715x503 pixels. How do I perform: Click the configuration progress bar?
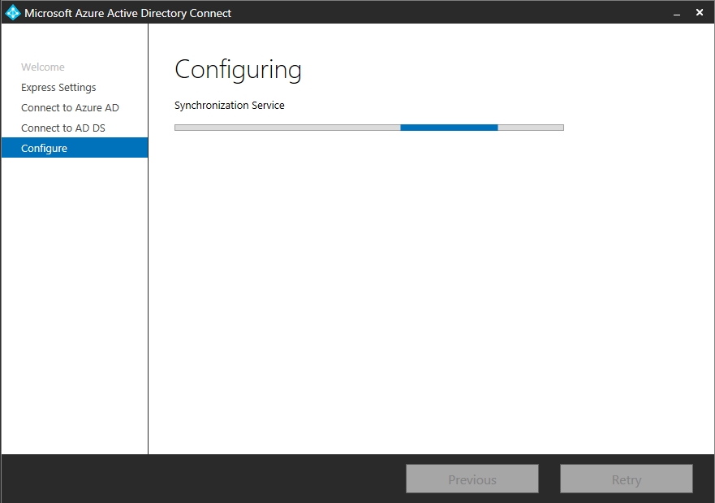coord(369,128)
